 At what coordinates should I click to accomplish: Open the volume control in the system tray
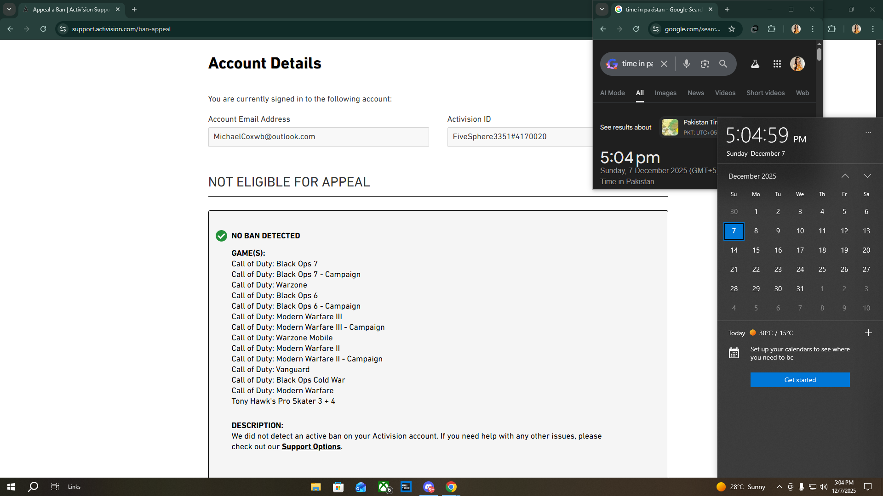pyautogui.click(x=823, y=487)
